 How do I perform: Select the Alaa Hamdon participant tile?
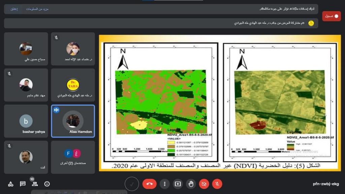[73, 121]
